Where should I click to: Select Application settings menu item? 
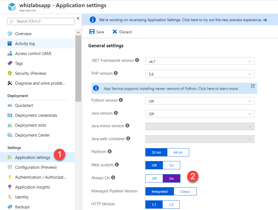pos(37,157)
